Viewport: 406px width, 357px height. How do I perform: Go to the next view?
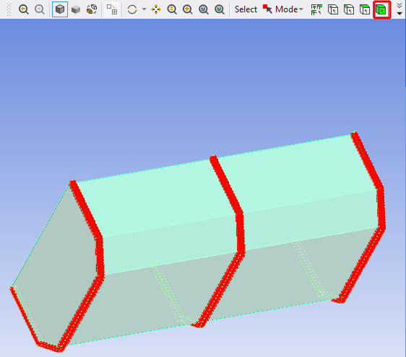pyautogui.click(x=40, y=9)
